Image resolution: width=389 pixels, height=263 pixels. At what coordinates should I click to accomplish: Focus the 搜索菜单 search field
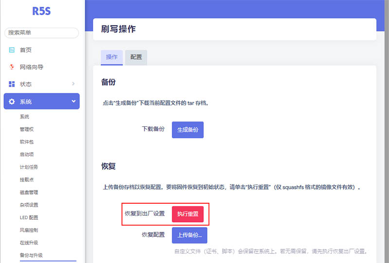[41, 33]
